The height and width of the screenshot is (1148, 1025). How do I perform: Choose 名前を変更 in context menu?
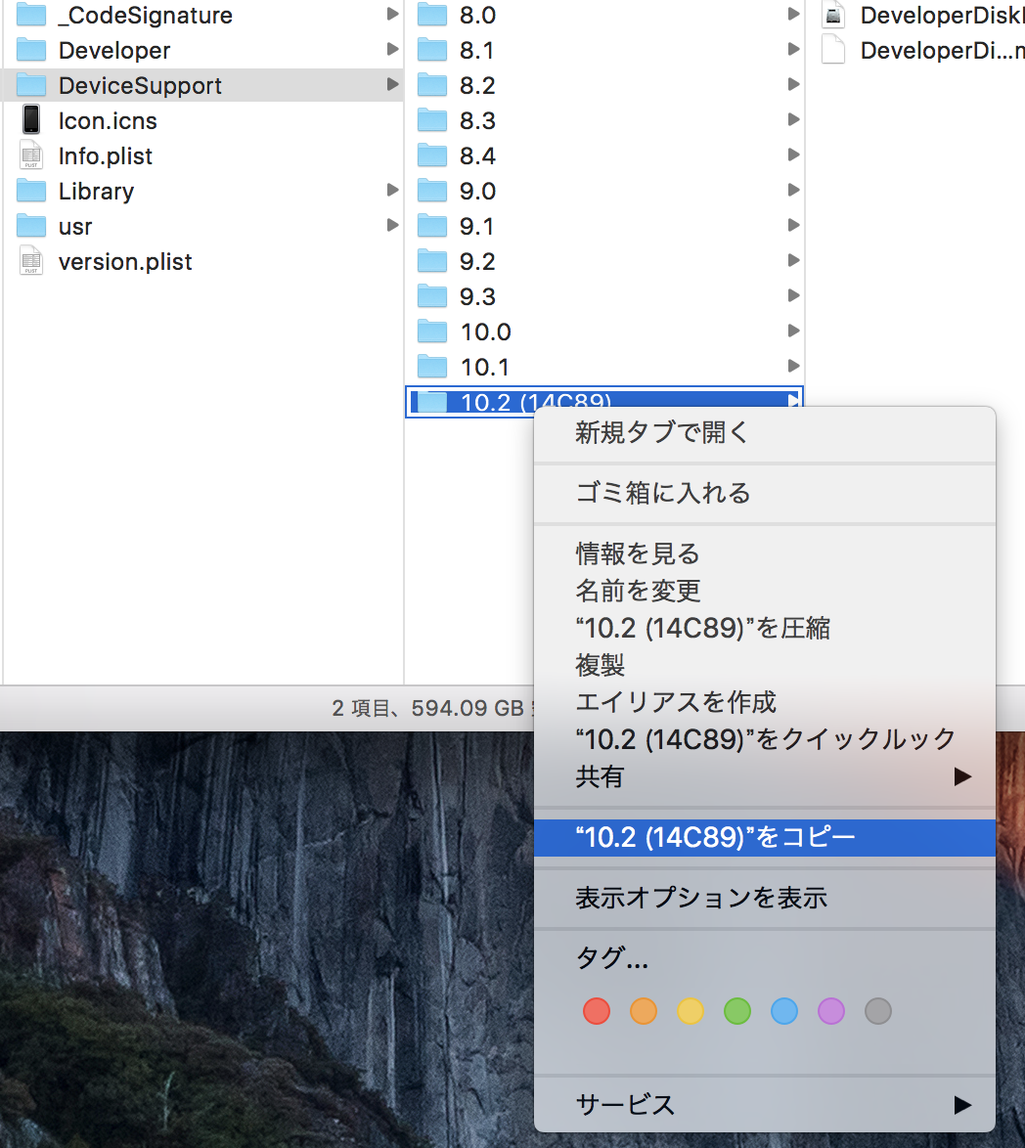638,591
